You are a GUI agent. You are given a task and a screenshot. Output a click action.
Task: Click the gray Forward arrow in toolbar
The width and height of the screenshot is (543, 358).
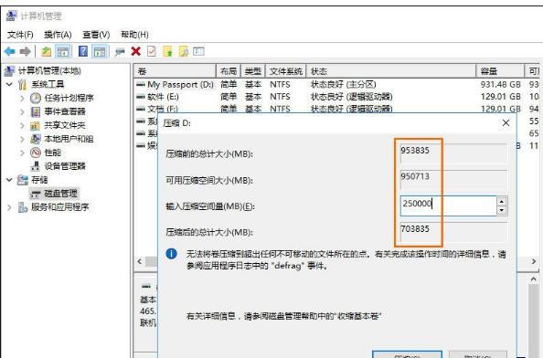(25, 52)
